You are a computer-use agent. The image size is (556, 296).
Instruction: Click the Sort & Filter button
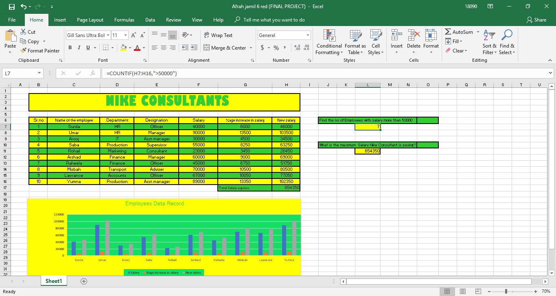[x=489, y=43]
